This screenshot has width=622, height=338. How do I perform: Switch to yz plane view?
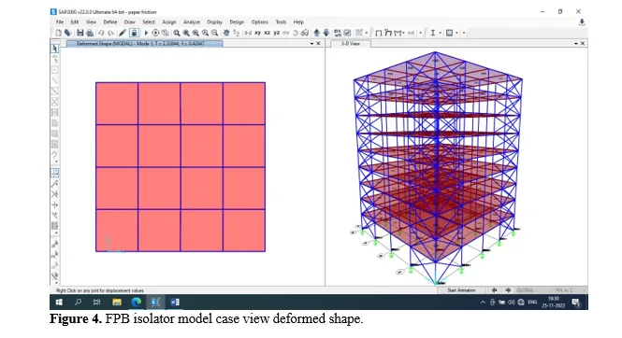(277, 33)
